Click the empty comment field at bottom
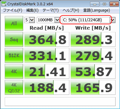 (x=60, y=102)
